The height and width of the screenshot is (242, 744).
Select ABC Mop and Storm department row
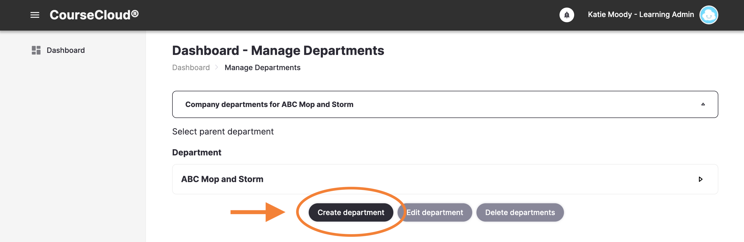(x=445, y=179)
